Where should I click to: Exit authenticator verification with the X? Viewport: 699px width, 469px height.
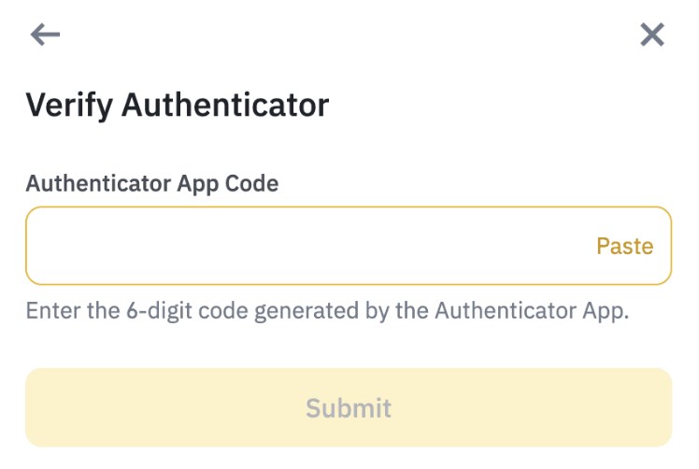coord(651,36)
